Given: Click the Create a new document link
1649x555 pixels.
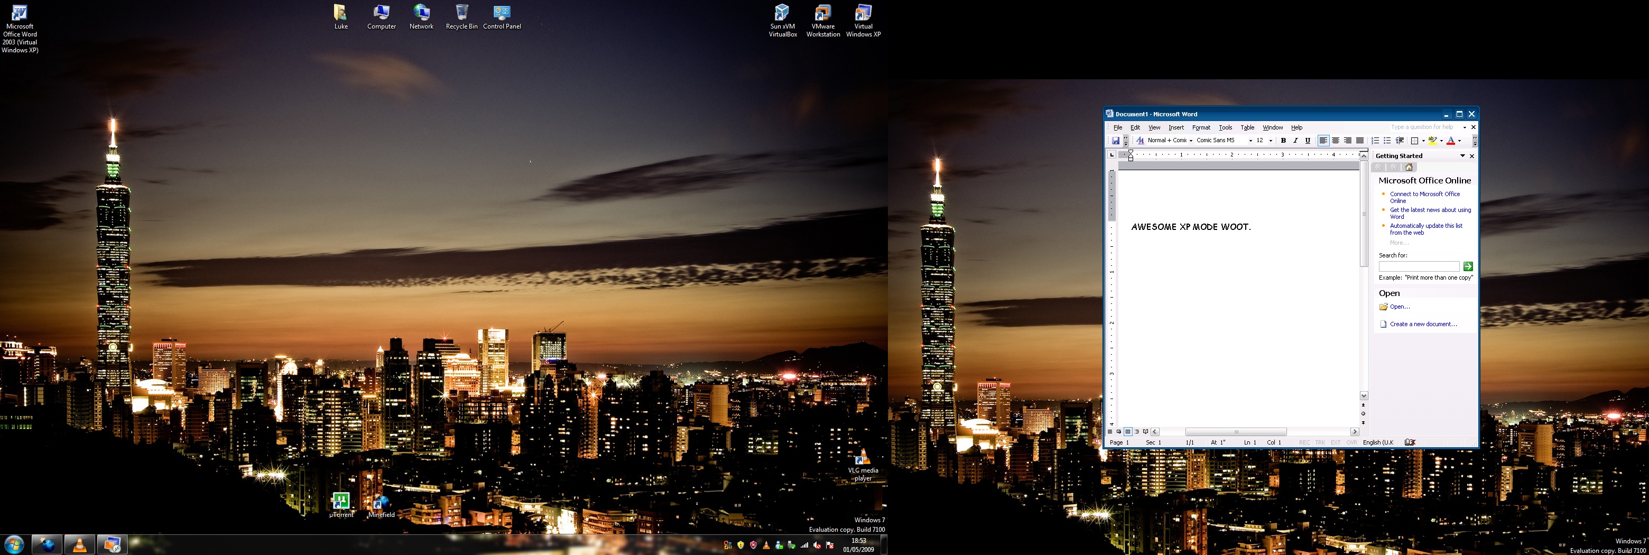Looking at the screenshot, I should [x=1423, y=325].
